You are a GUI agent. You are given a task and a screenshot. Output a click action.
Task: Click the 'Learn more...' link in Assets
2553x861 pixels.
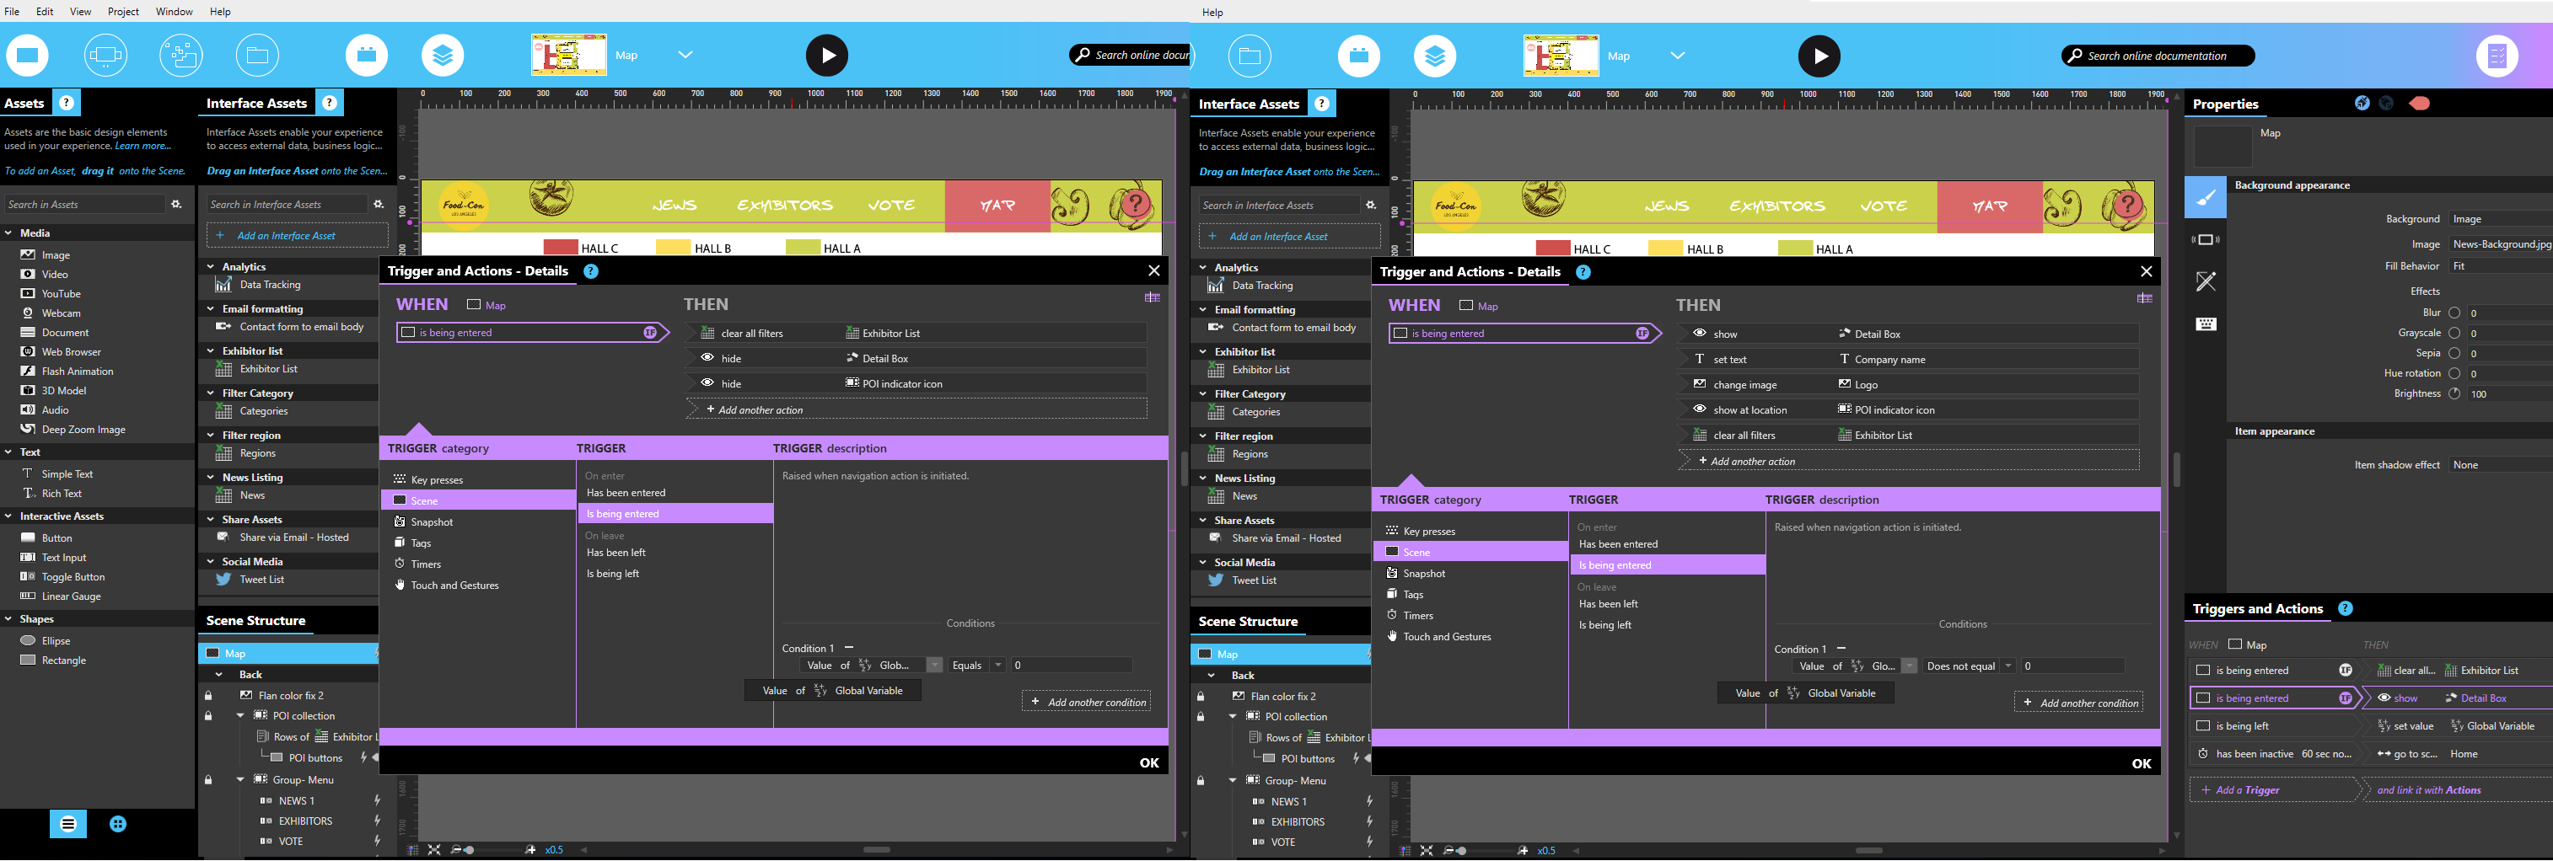[142, 146]
